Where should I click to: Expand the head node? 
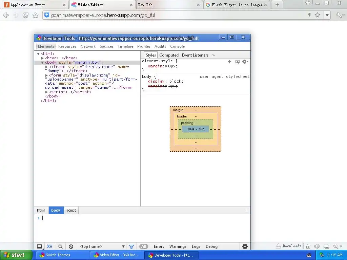42,58
